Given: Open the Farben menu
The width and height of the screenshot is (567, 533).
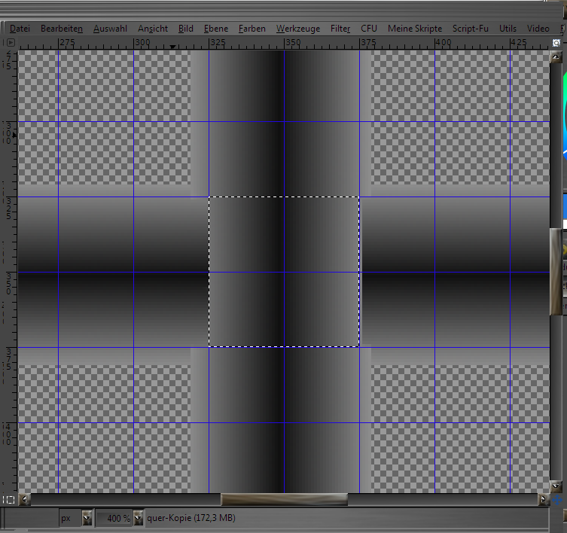Looking at the screenshot, I should point(252,29).
